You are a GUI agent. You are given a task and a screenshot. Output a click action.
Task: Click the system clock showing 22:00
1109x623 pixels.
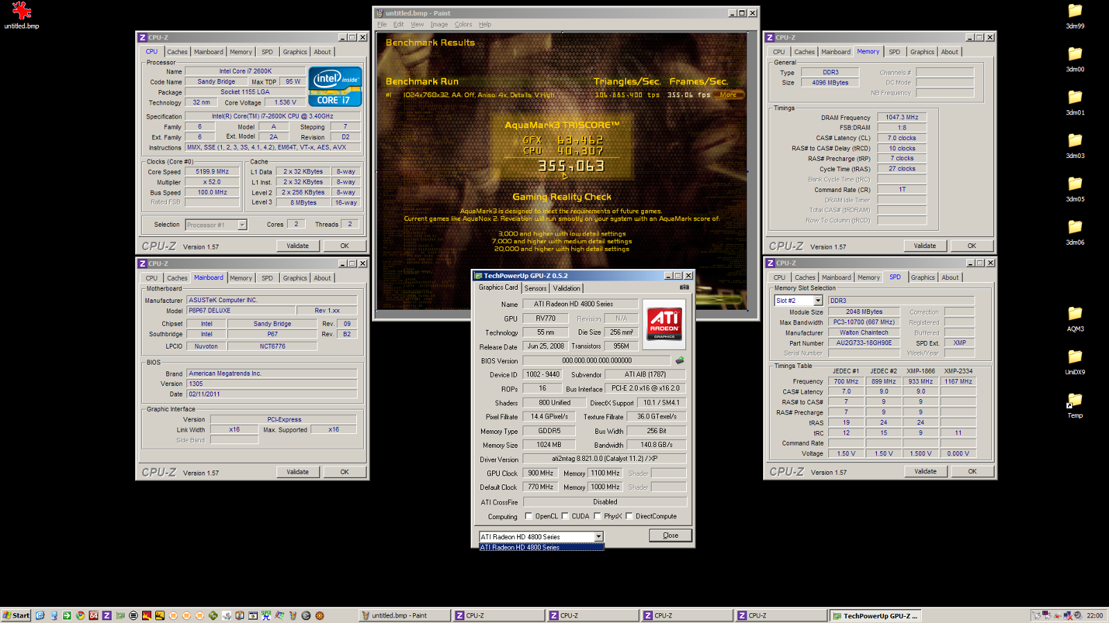1094,615
